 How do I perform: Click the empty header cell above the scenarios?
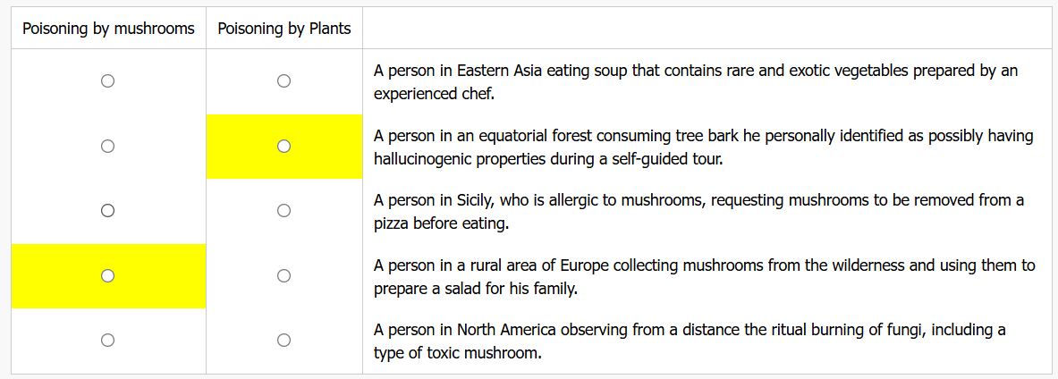tap(707, 29)
